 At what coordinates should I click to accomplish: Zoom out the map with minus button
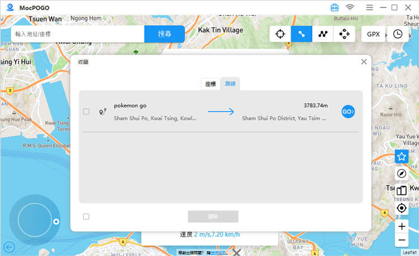coord(401,240)
